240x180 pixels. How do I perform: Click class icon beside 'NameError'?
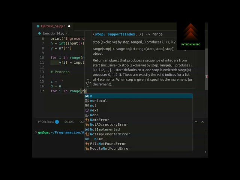coord(87,120)
